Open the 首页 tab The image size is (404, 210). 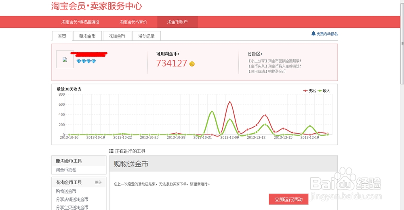[x=62, y=36]
